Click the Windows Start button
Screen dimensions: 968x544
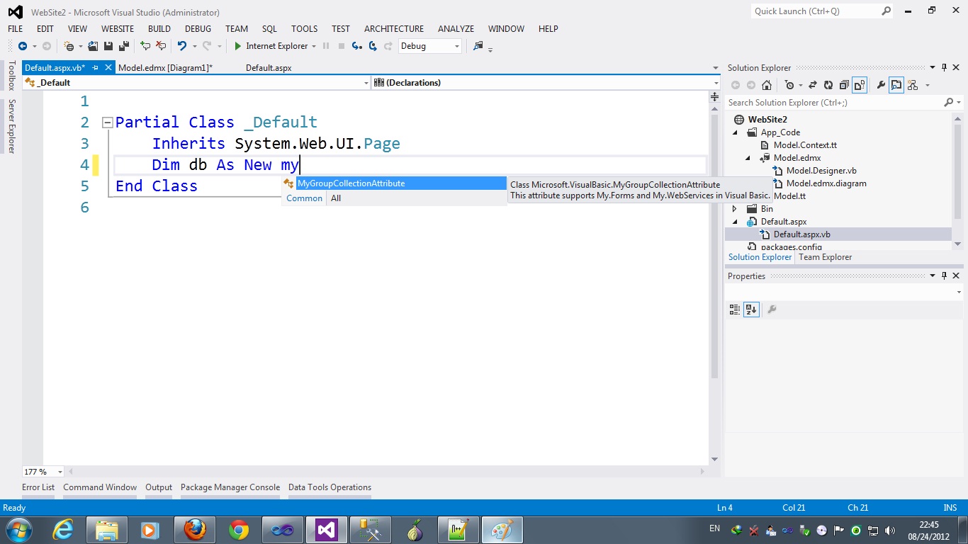[x=18, y=529]
